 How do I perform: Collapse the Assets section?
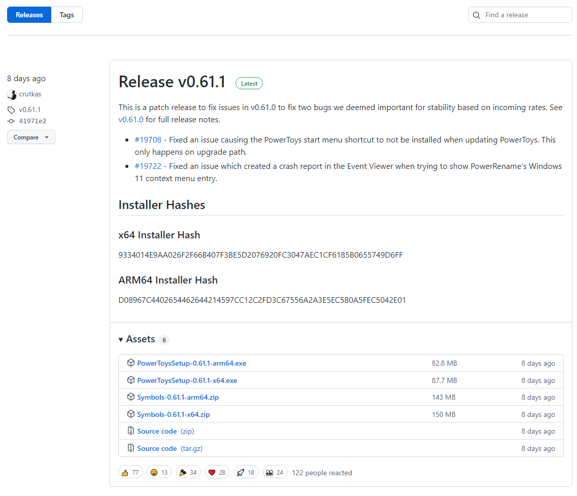coord(137,339)
